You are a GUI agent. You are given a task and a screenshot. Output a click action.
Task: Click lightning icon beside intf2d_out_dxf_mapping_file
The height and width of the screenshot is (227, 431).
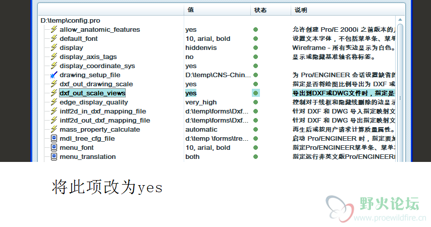click(x=54, y=120)
